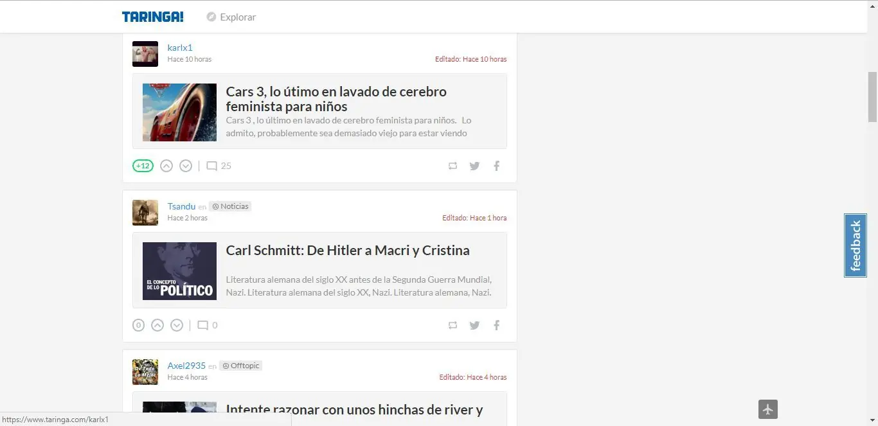The height and width of the screenshot is (426, 878).
Task: Open the Cars 3 feminista post title
Action: click(x=336, y=99)
